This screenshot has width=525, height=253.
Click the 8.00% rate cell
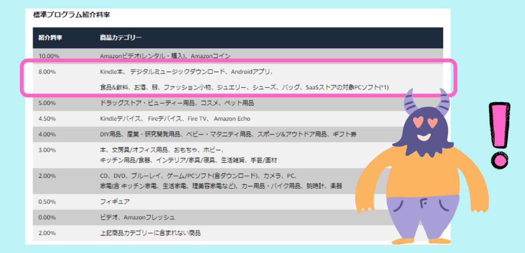pyautogui.click(x=47, y=72)
